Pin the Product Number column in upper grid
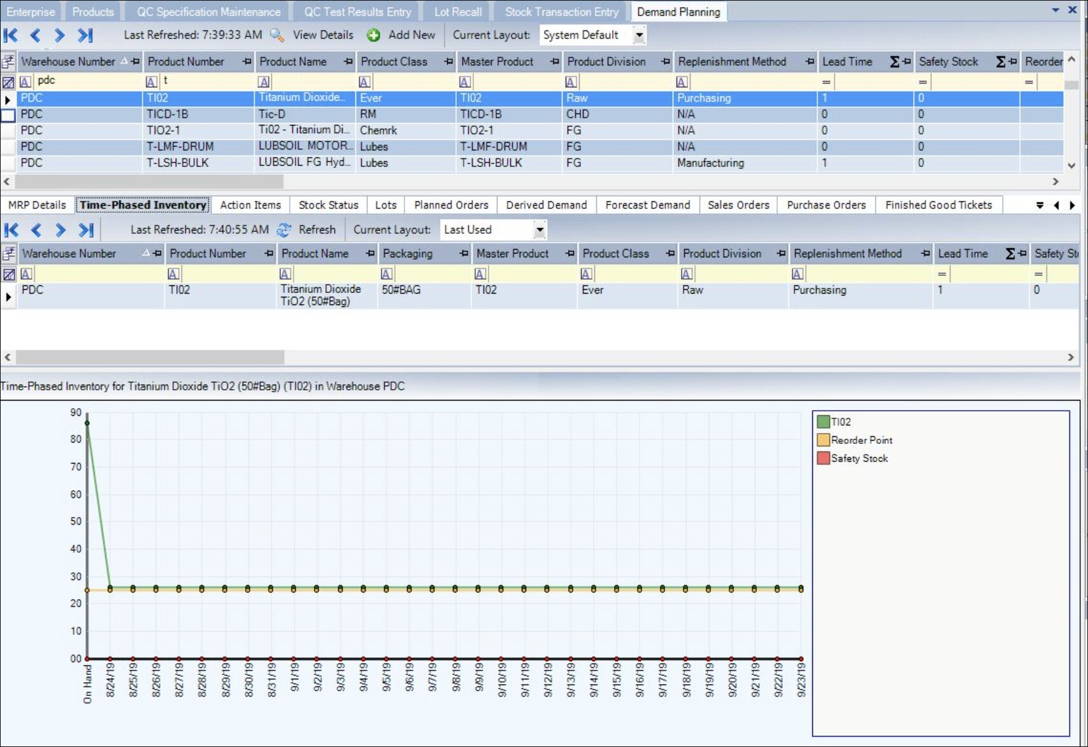 (247, 62)
